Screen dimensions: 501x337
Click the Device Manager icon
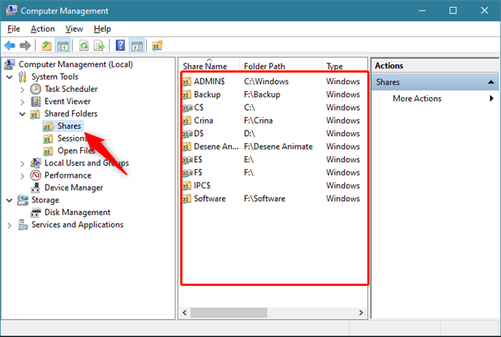coord(36,188)
